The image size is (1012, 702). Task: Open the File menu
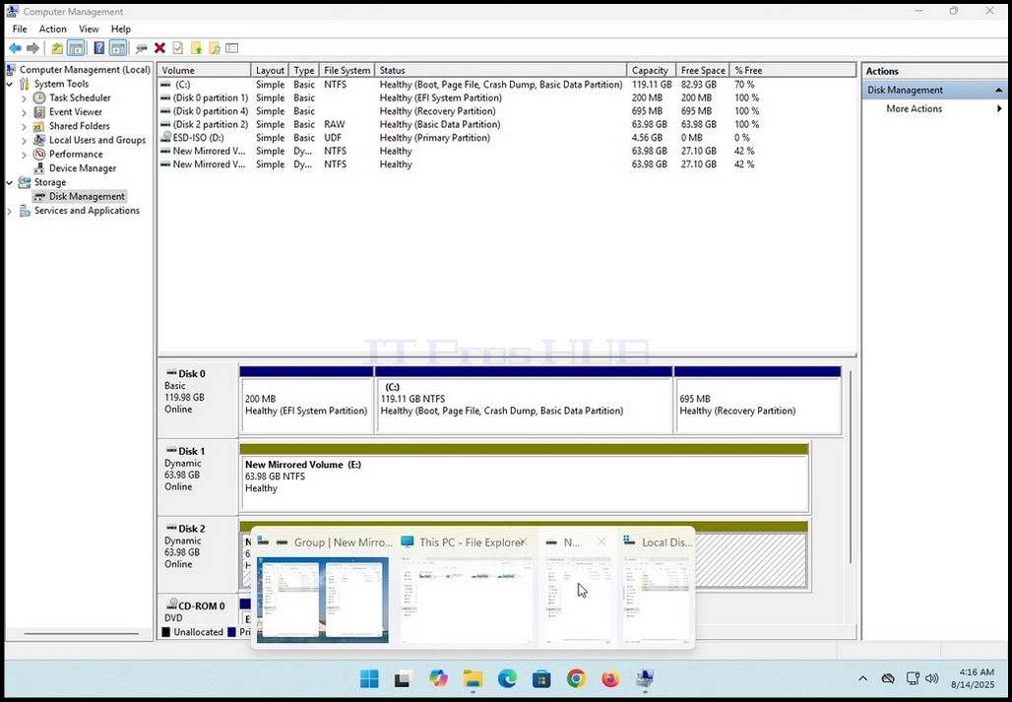tap(20, 29)
